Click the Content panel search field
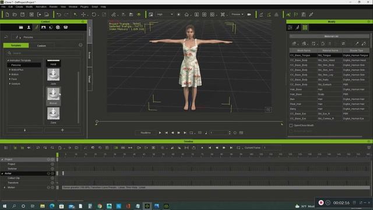Screen dimensions: 373x210 click(44, 53)
